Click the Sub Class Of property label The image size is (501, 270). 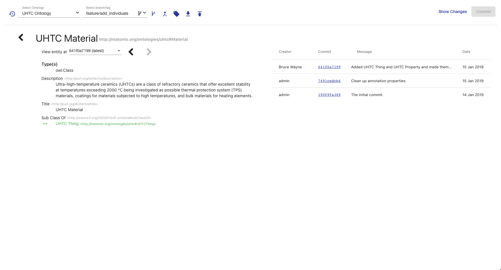[x=53, y=118]
